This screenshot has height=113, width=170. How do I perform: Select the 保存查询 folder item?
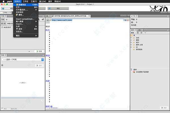click(x=139, y=49)
